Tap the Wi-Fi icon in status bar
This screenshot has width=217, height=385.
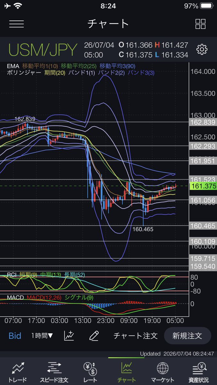pos(18,6)
